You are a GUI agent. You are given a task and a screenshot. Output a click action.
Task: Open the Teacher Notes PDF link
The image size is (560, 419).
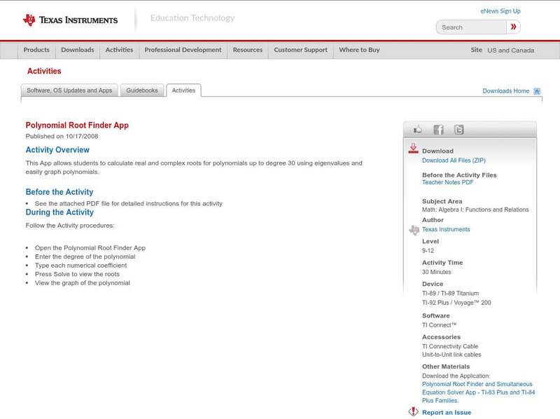click(447, 182)
